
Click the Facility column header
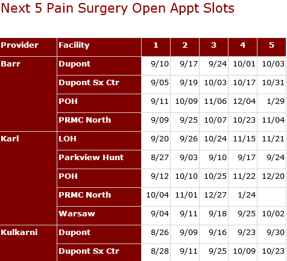[x=99, y=47]
